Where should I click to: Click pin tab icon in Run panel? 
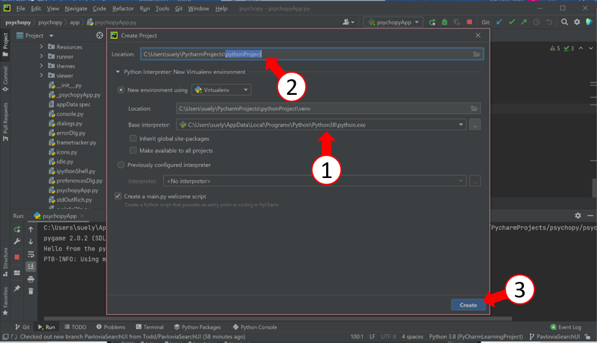click(x=17, y=288)
